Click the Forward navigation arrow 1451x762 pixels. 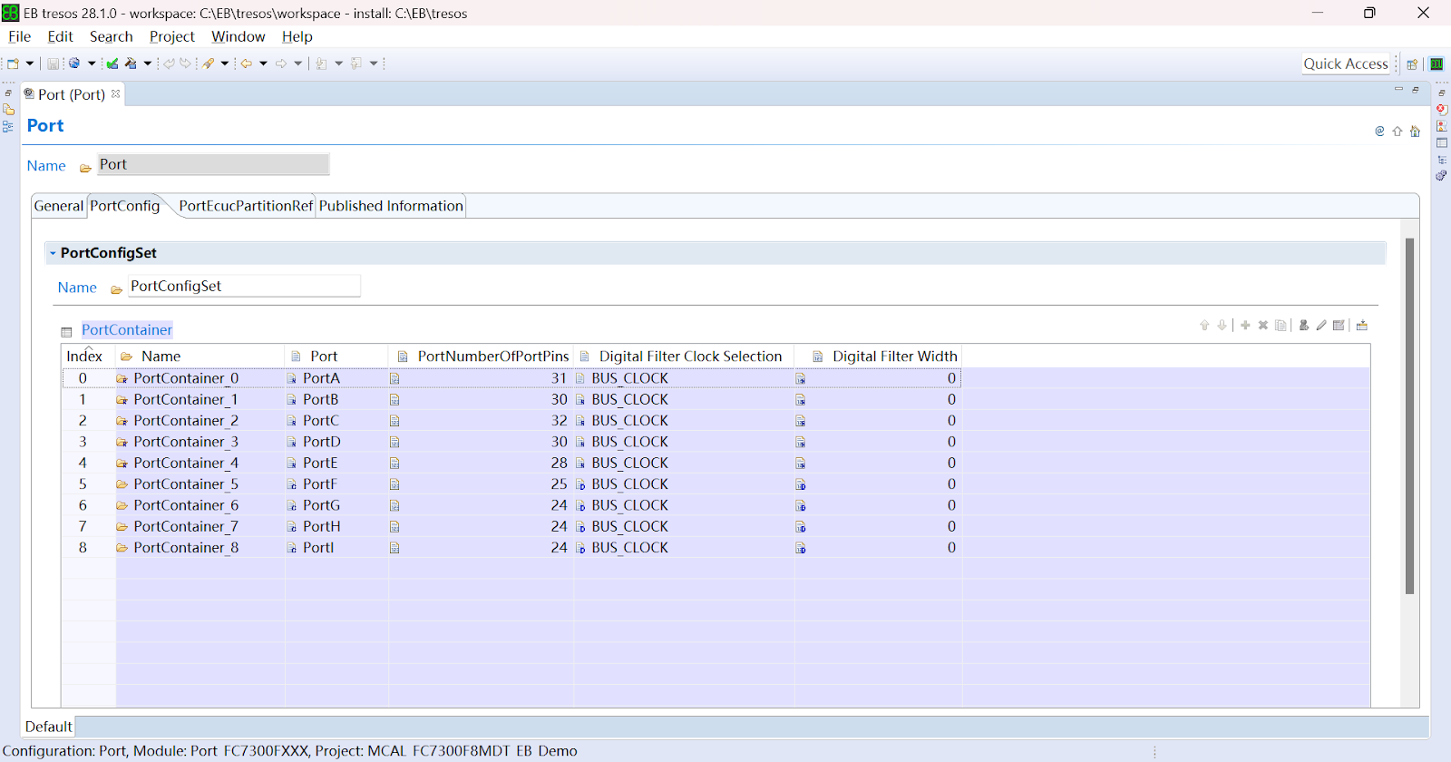tap(281, 63)
